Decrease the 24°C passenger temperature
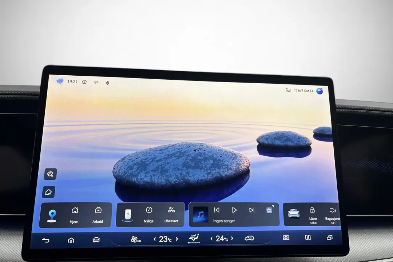 211,238
